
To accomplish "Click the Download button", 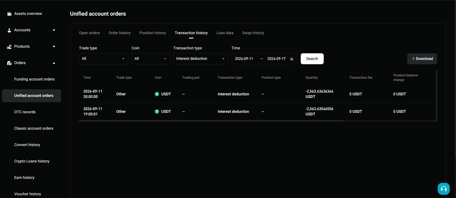I will pyautogui.click(x=422, y=59).
